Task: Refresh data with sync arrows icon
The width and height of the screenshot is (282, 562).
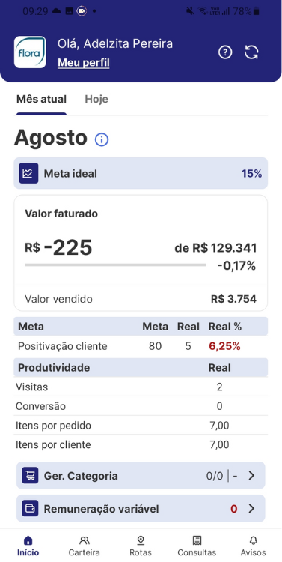Action: [x=251, y=52]
